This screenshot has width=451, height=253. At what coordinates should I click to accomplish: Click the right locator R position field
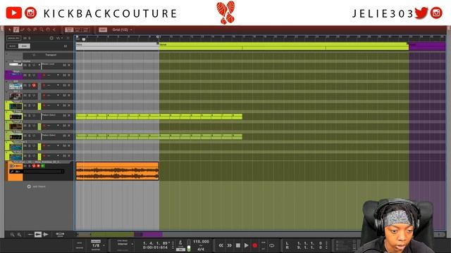pyautogui.click(x=310, y=247)
